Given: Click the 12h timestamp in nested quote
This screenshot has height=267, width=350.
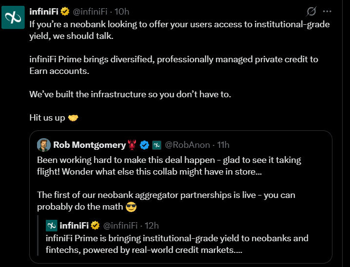Looking at the screenshot, I should (152, 226).
